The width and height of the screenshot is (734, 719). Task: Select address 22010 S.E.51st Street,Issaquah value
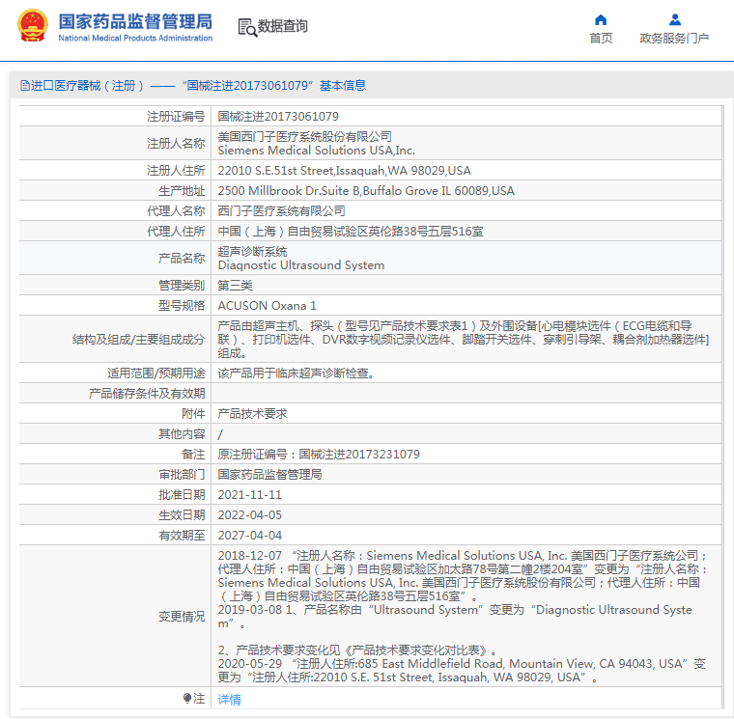344,170
